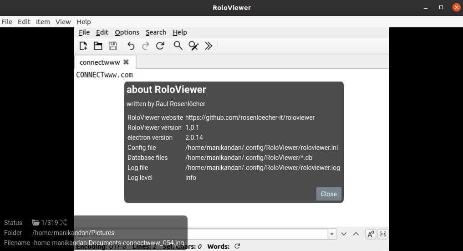
Task: Click the 'about RoloViewer' heading
Action: (166, 89)
